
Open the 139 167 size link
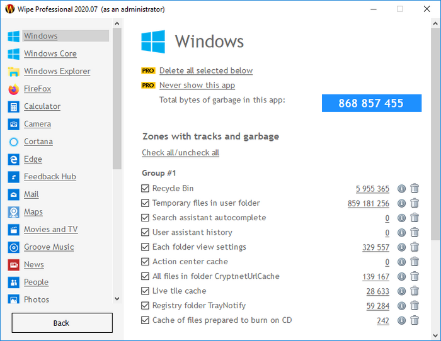(x=375, y=277)
